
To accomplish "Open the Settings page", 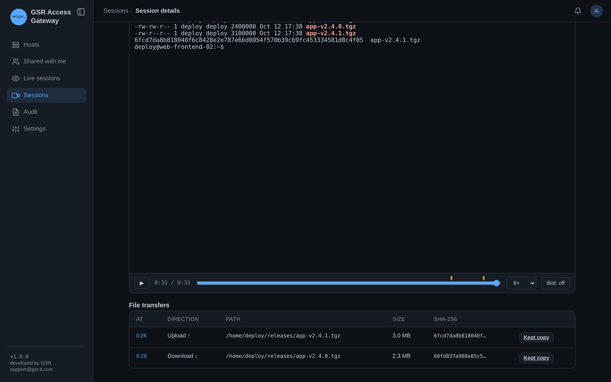I will click(x=46, y=129).
